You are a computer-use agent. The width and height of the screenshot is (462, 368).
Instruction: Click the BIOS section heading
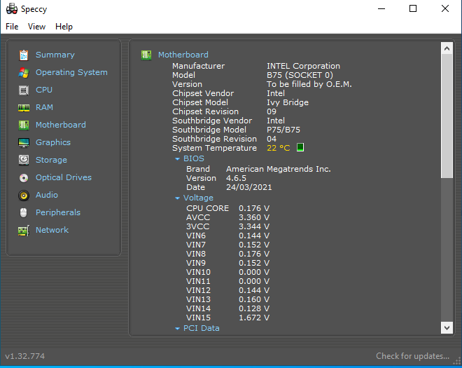point(194,159)
